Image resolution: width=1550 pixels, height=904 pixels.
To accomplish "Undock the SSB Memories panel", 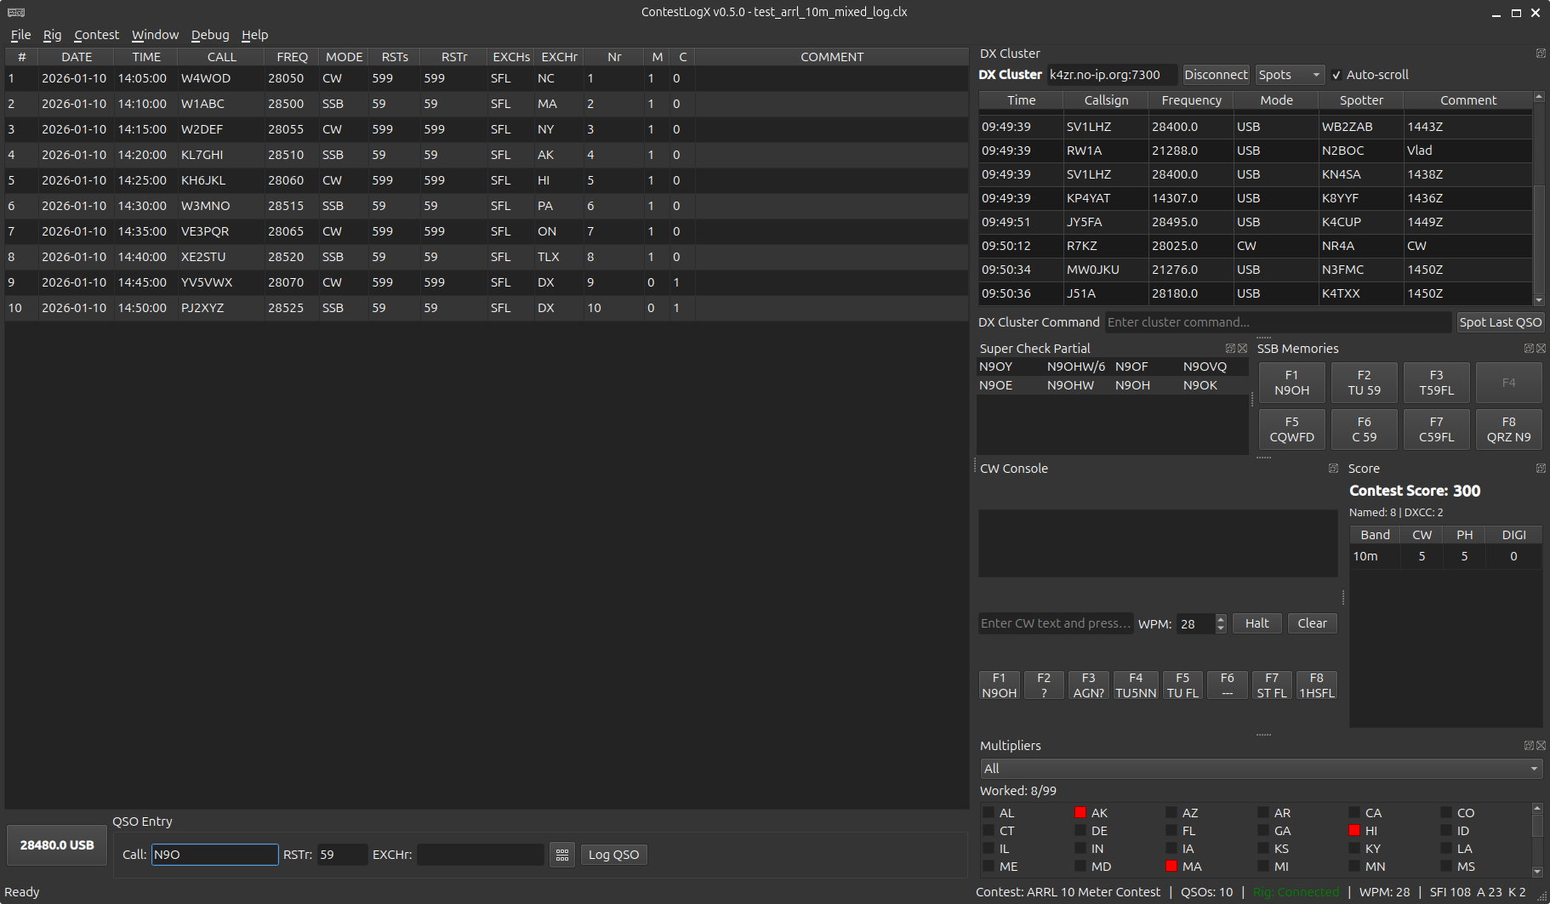I will [1529, 348].
